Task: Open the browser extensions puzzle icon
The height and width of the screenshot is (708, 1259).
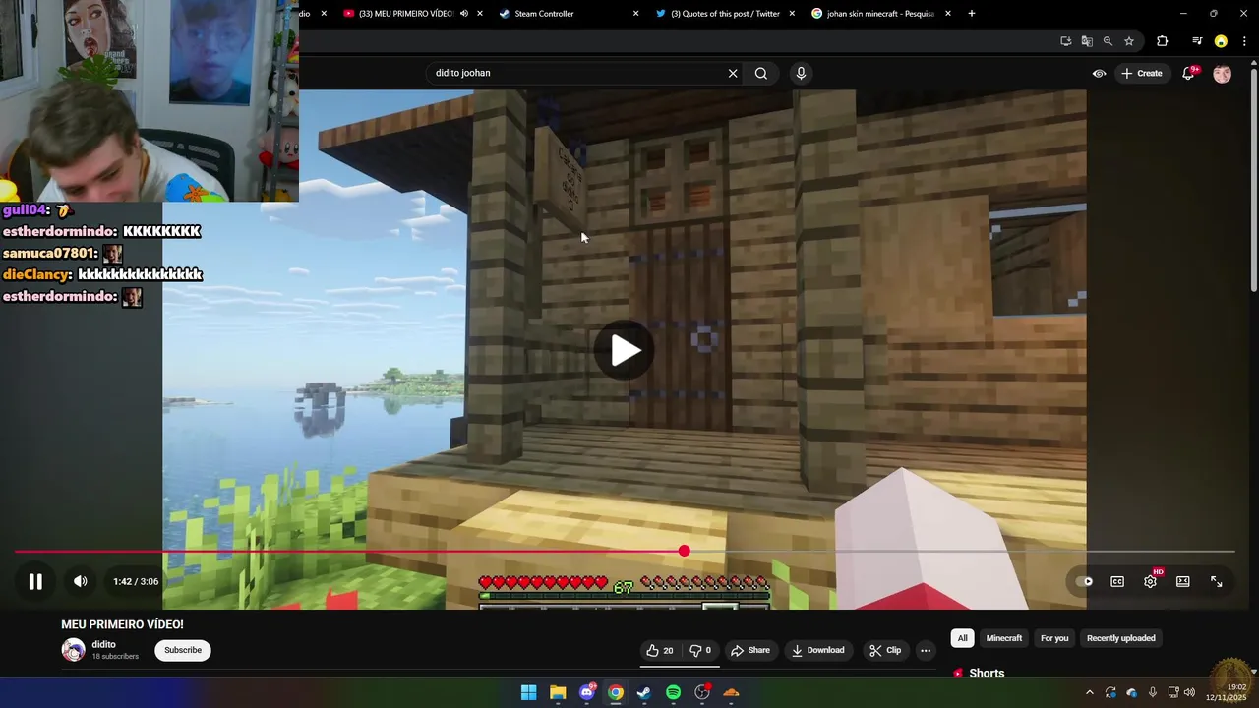Action: [1163, 41]
